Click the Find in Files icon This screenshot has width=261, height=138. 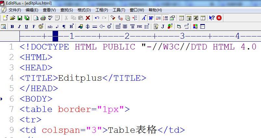click(128, 18)
